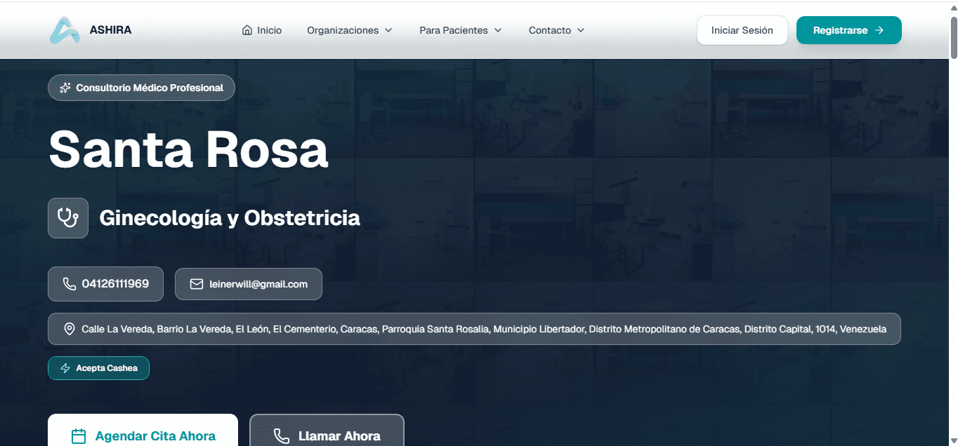The width and height of the screenshot is (958, 446).
Task: Click the sparkle icon on Consultorio Médico Profesional
Action: (x=65, y=87)
